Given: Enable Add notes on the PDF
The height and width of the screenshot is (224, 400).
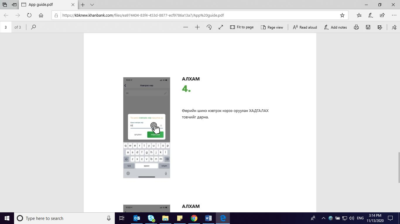Looking at the screenshot, I should tap(335, 27).
